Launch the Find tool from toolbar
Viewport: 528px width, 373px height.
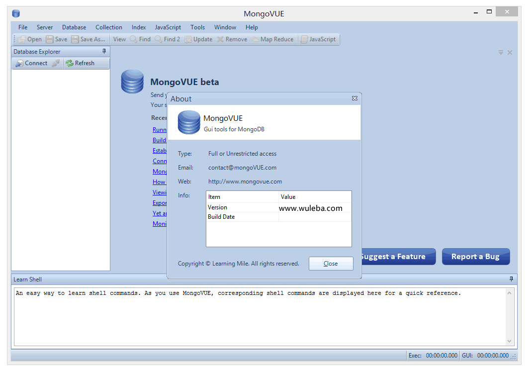coord(140,39)
